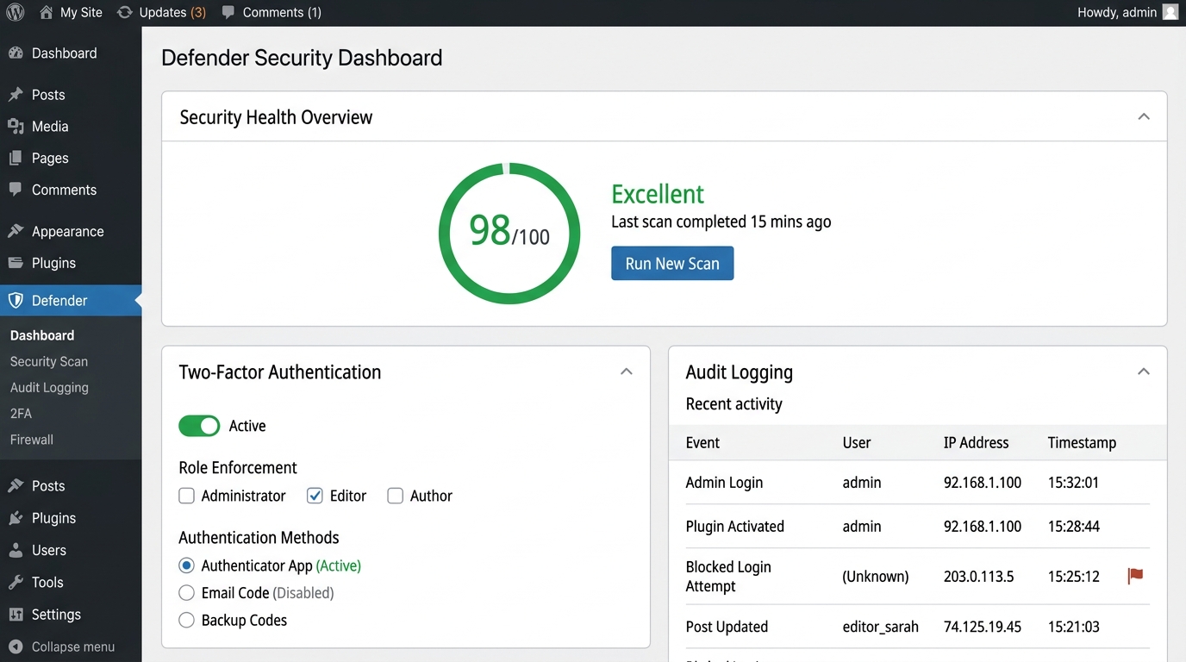Uncheck the Editor role checkbox

(x=315, y=496)
